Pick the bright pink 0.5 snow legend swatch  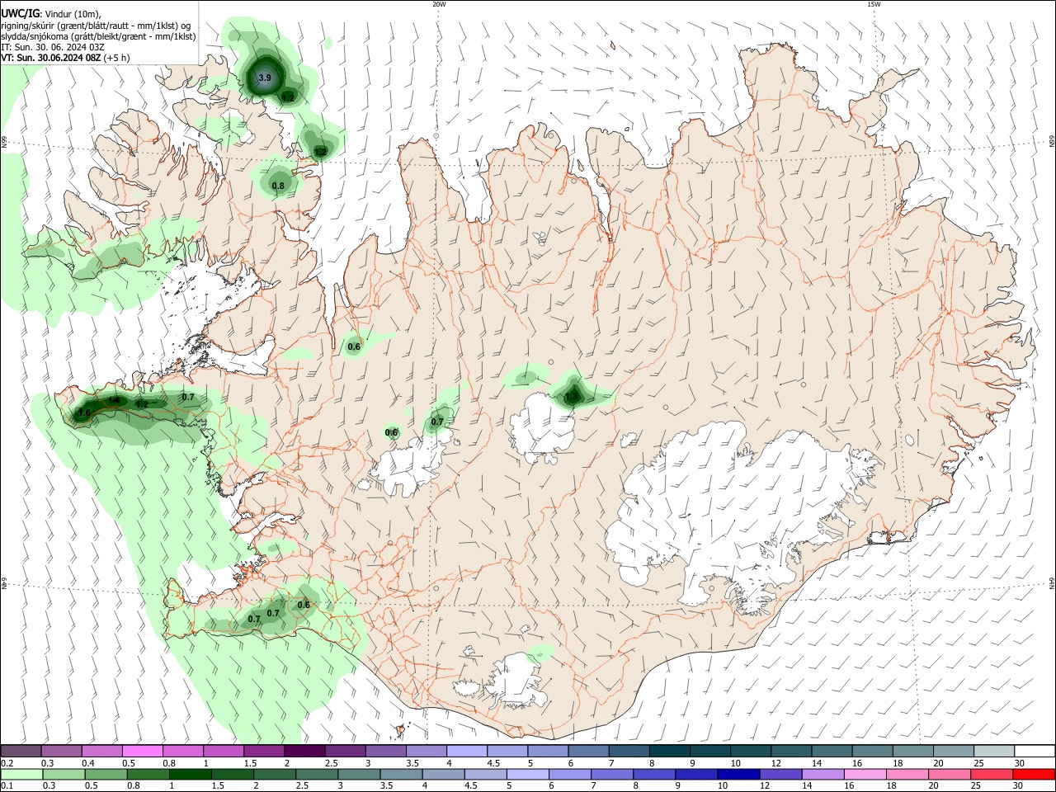142,751
